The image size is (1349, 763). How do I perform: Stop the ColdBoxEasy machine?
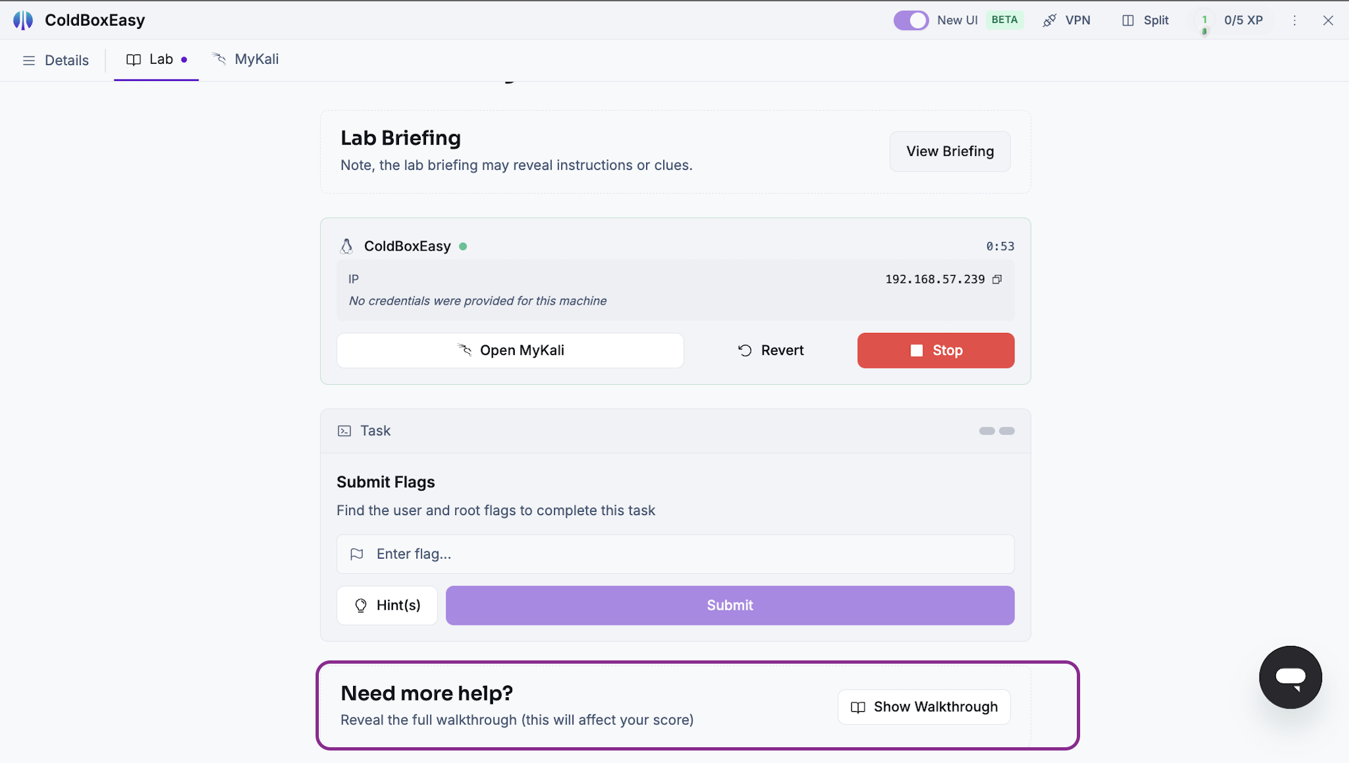click(x=935, y=351)
